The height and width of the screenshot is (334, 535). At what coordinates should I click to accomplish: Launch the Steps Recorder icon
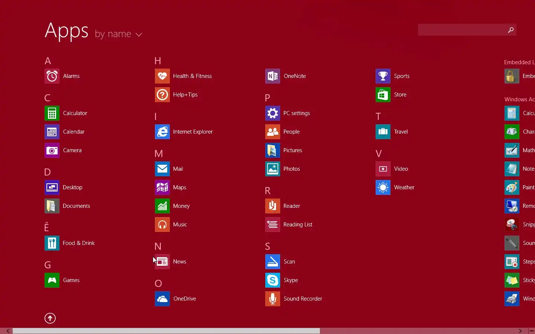(512, 262)
